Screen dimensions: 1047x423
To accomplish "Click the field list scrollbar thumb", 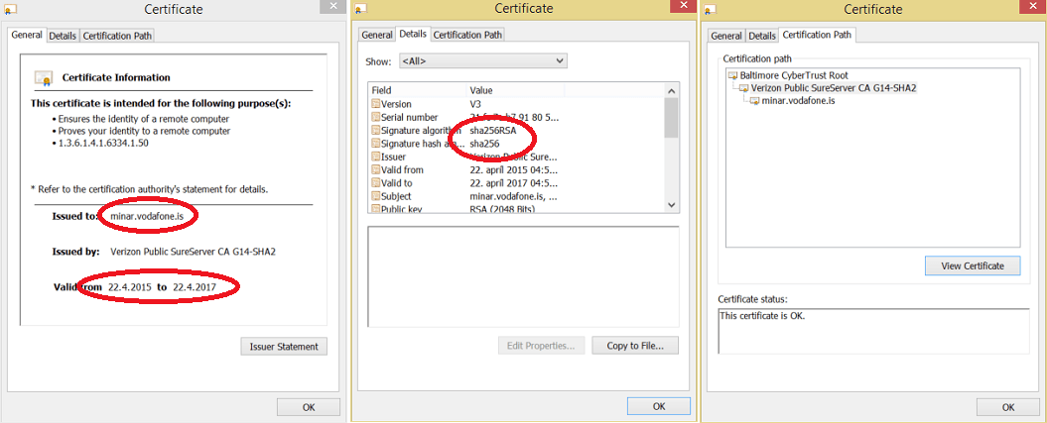I will (672, 117).
